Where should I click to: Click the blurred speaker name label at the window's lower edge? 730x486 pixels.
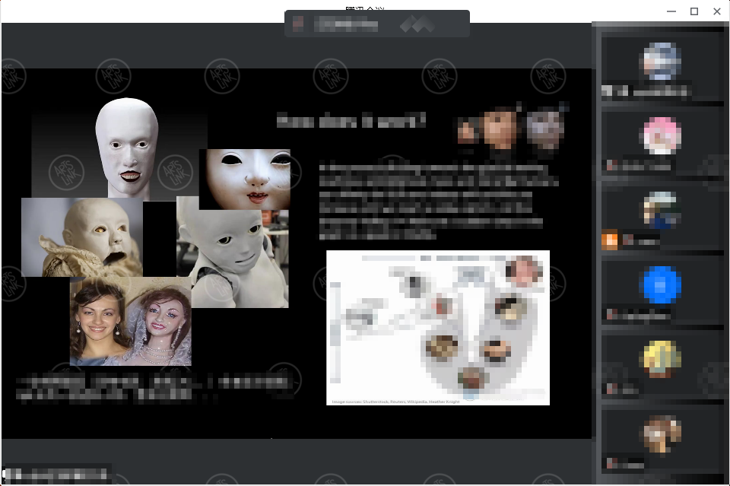click(x=56, y=475)
